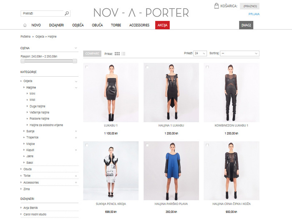Open the Prikaži items-per-page dropdown
This screenshot has height=219, width=292.
(200, 53)
